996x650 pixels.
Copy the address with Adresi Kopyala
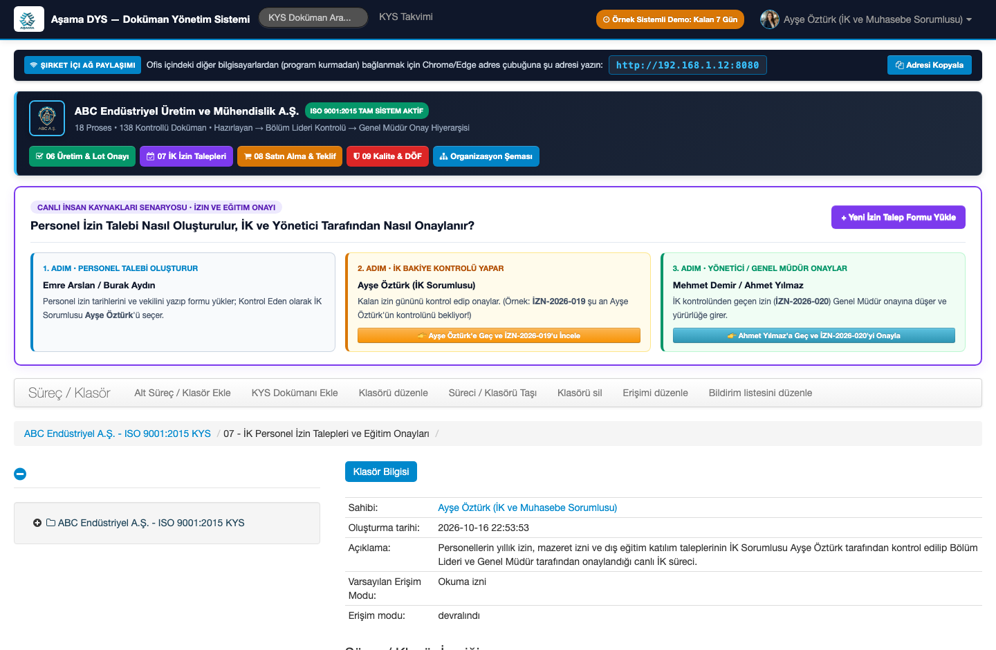[930, 65]
